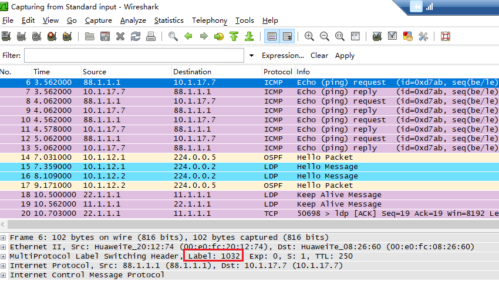Apply the display filter

tap(345, 56)
